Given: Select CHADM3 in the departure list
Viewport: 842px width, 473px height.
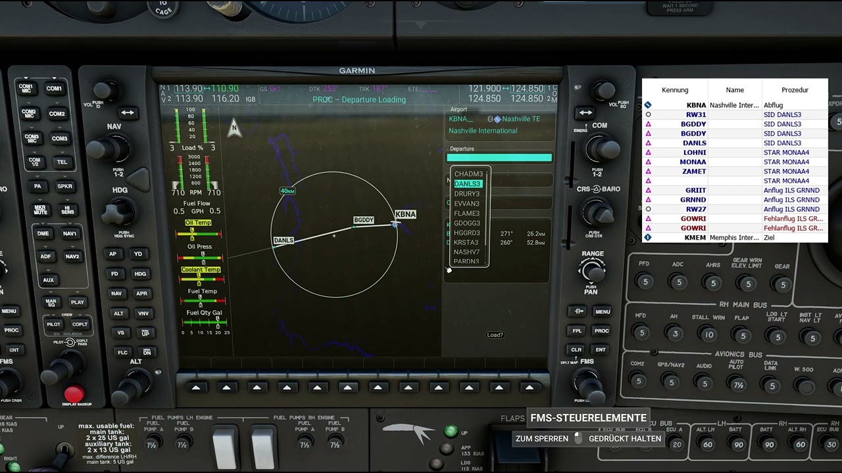Looking at the screenshot, I should click(468, 174).
